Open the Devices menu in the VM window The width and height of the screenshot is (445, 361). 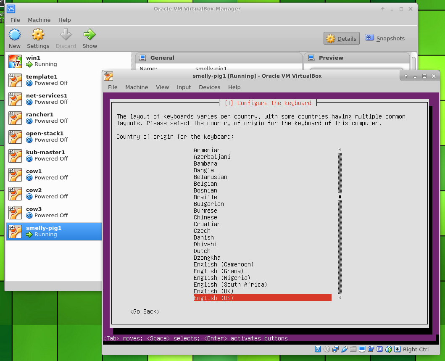point(209,87)
